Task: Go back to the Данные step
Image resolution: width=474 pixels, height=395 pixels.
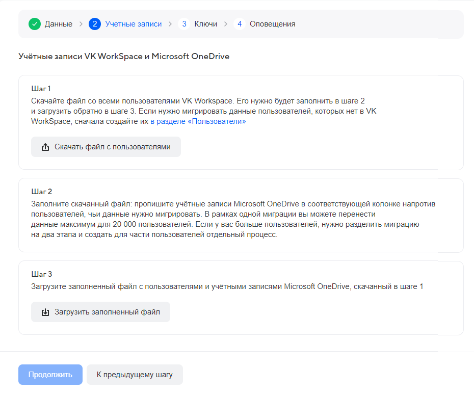Action: click(x=58, y=24)
